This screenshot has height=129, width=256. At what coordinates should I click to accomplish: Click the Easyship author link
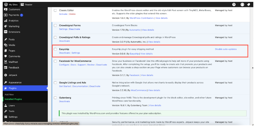click(134, 54)
